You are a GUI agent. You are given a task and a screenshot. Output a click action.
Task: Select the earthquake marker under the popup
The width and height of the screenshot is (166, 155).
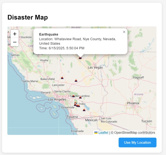(x=80, y=58)
